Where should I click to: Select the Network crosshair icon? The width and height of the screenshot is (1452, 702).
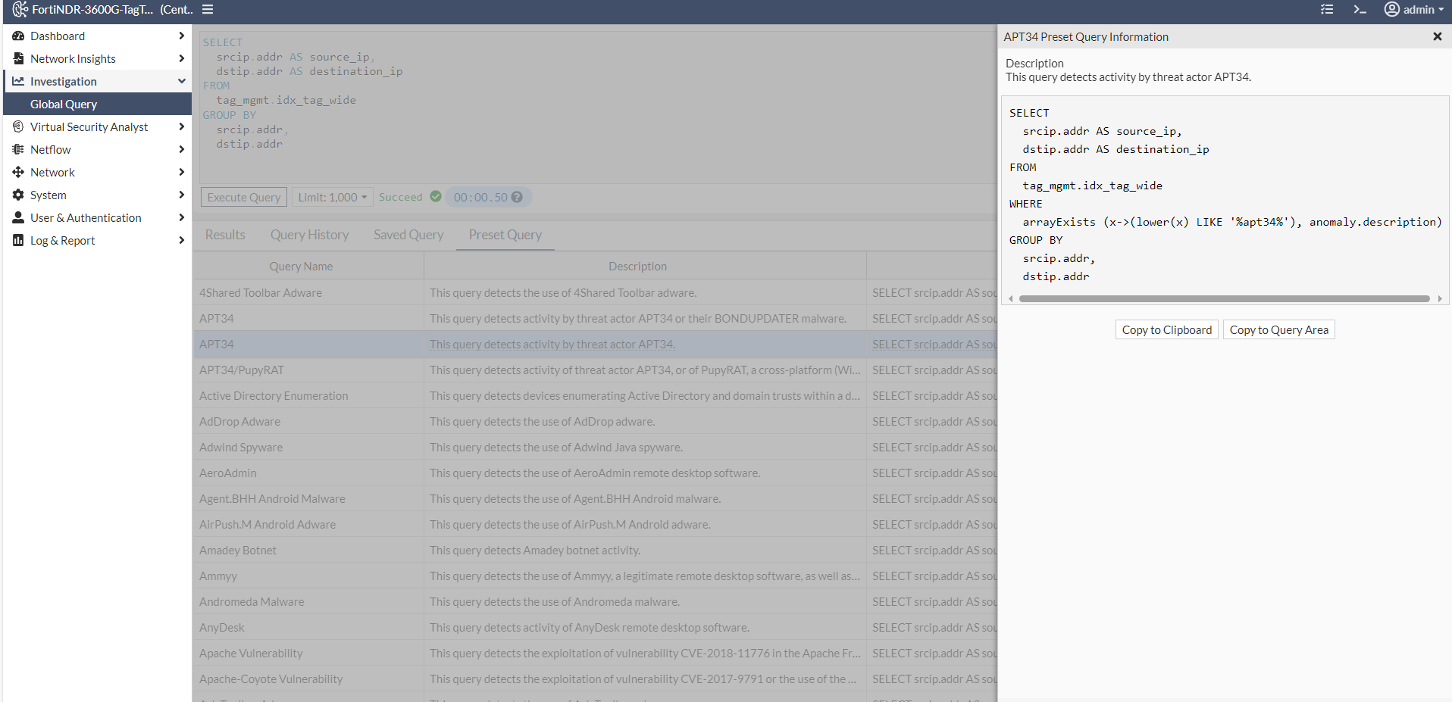[x=17, y=172]
